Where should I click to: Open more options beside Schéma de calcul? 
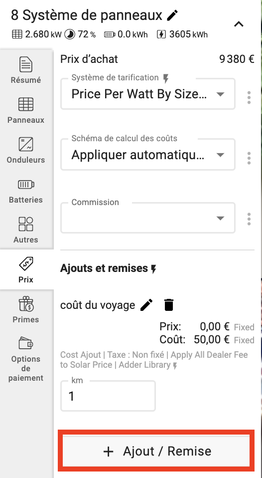click(249, 158)
